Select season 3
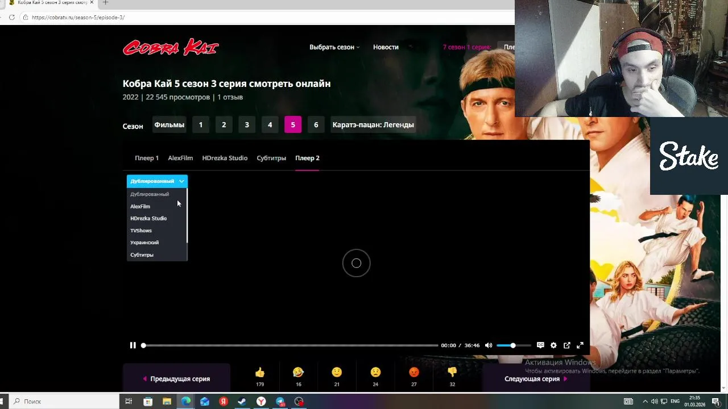The image size is (728, 409). point(247,125)
